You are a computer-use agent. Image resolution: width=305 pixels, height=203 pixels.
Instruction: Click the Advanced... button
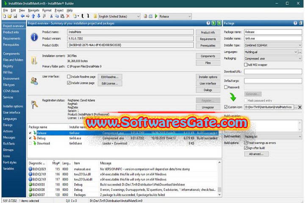[x=256, y=154]
